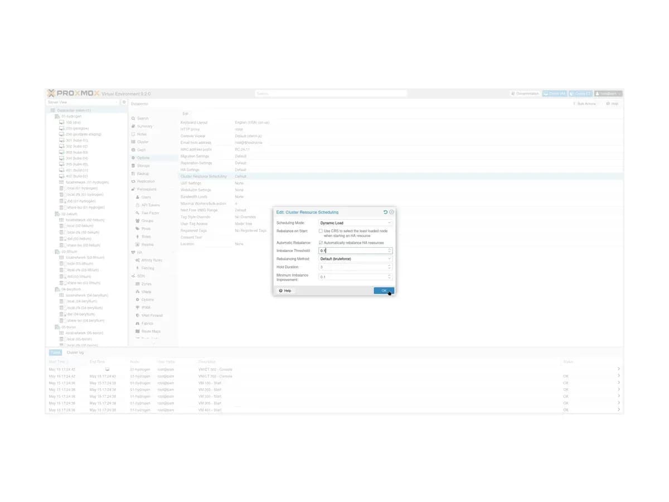This screenshot has width=669, height=502.
Task: Click the Edit button above the options list
Action: pyautogui.click(x=186, y=114)
